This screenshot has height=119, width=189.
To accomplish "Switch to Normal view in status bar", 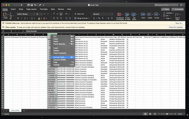I will click(145, 114).
